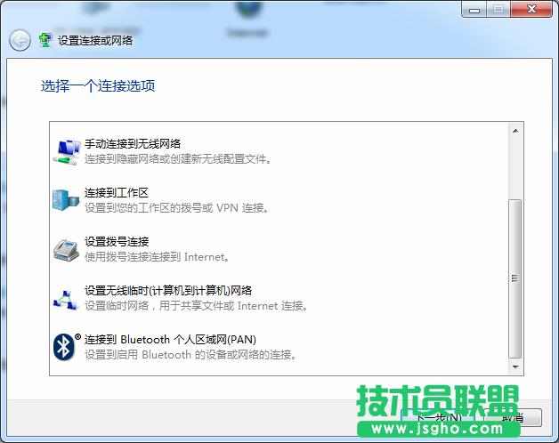Screen dimensions: 559x443
Task: Click the manual wireless network connection icon
Action: 66,151
